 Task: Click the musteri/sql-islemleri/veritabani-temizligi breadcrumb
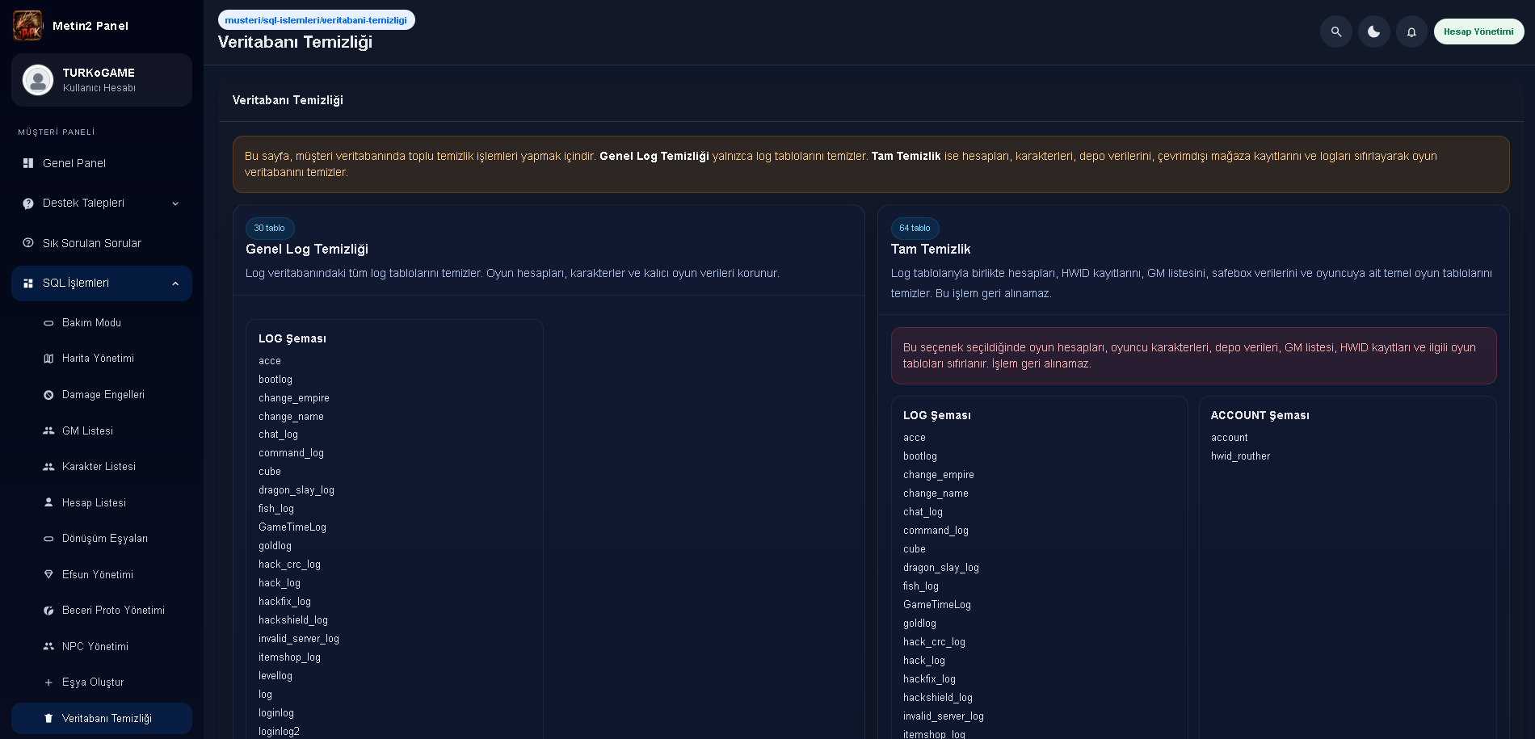tap(316, 20)
